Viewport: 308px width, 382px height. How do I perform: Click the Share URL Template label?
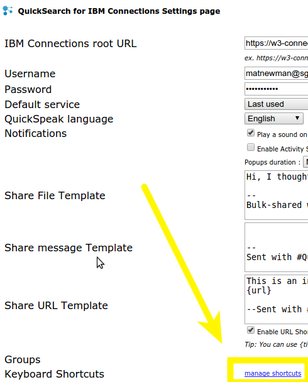[56, 305]
